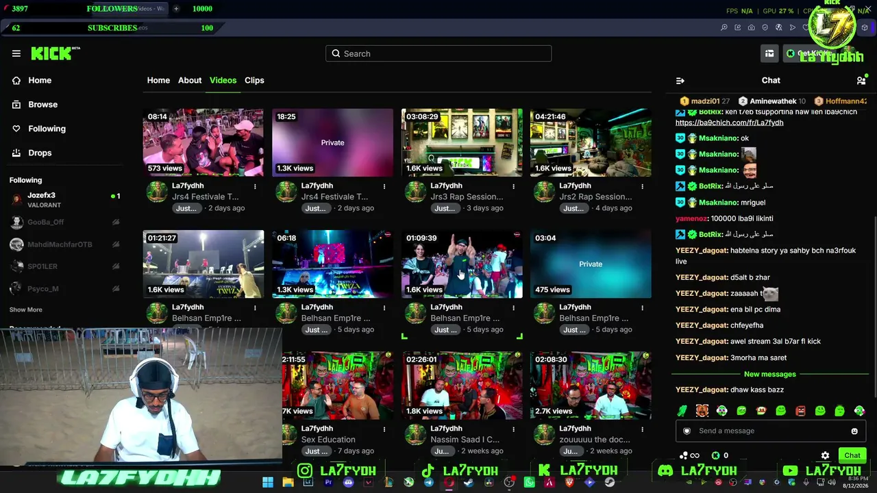This screenshot has width=877, height=493.
Task: Click Show More under Following
Action: (x=25, y=309)
